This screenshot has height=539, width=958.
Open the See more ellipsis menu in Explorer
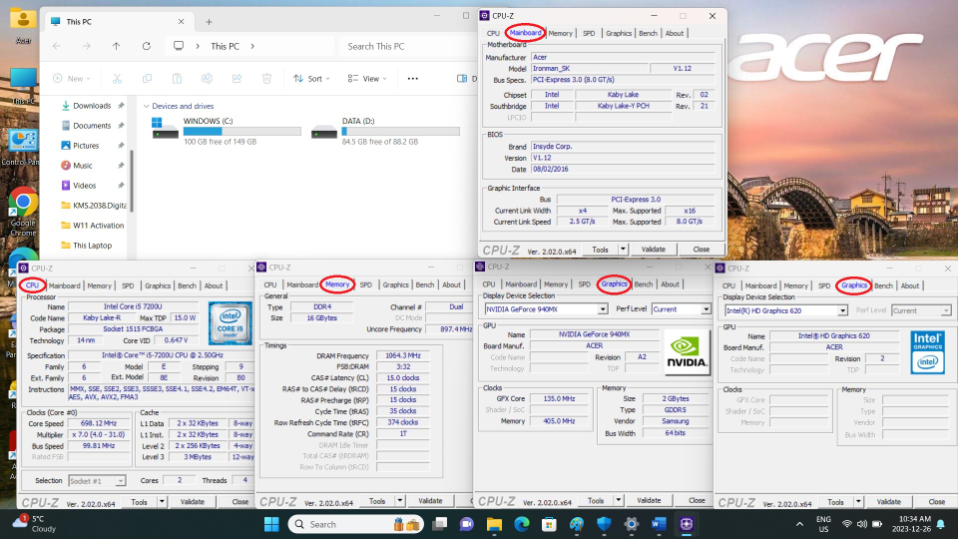pos(412,78)
